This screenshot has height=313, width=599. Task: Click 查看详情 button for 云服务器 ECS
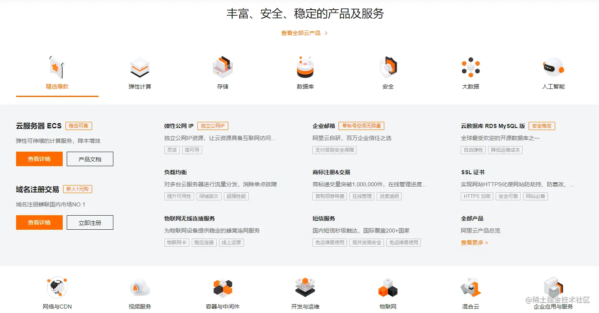(39, 159)
